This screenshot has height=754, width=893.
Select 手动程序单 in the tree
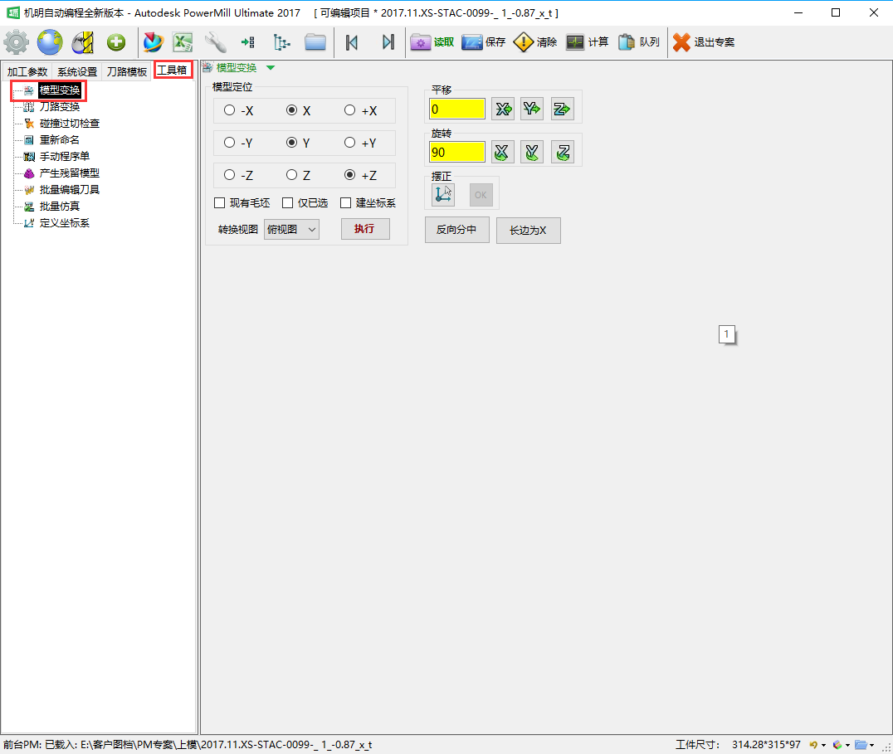click(65, 157)
